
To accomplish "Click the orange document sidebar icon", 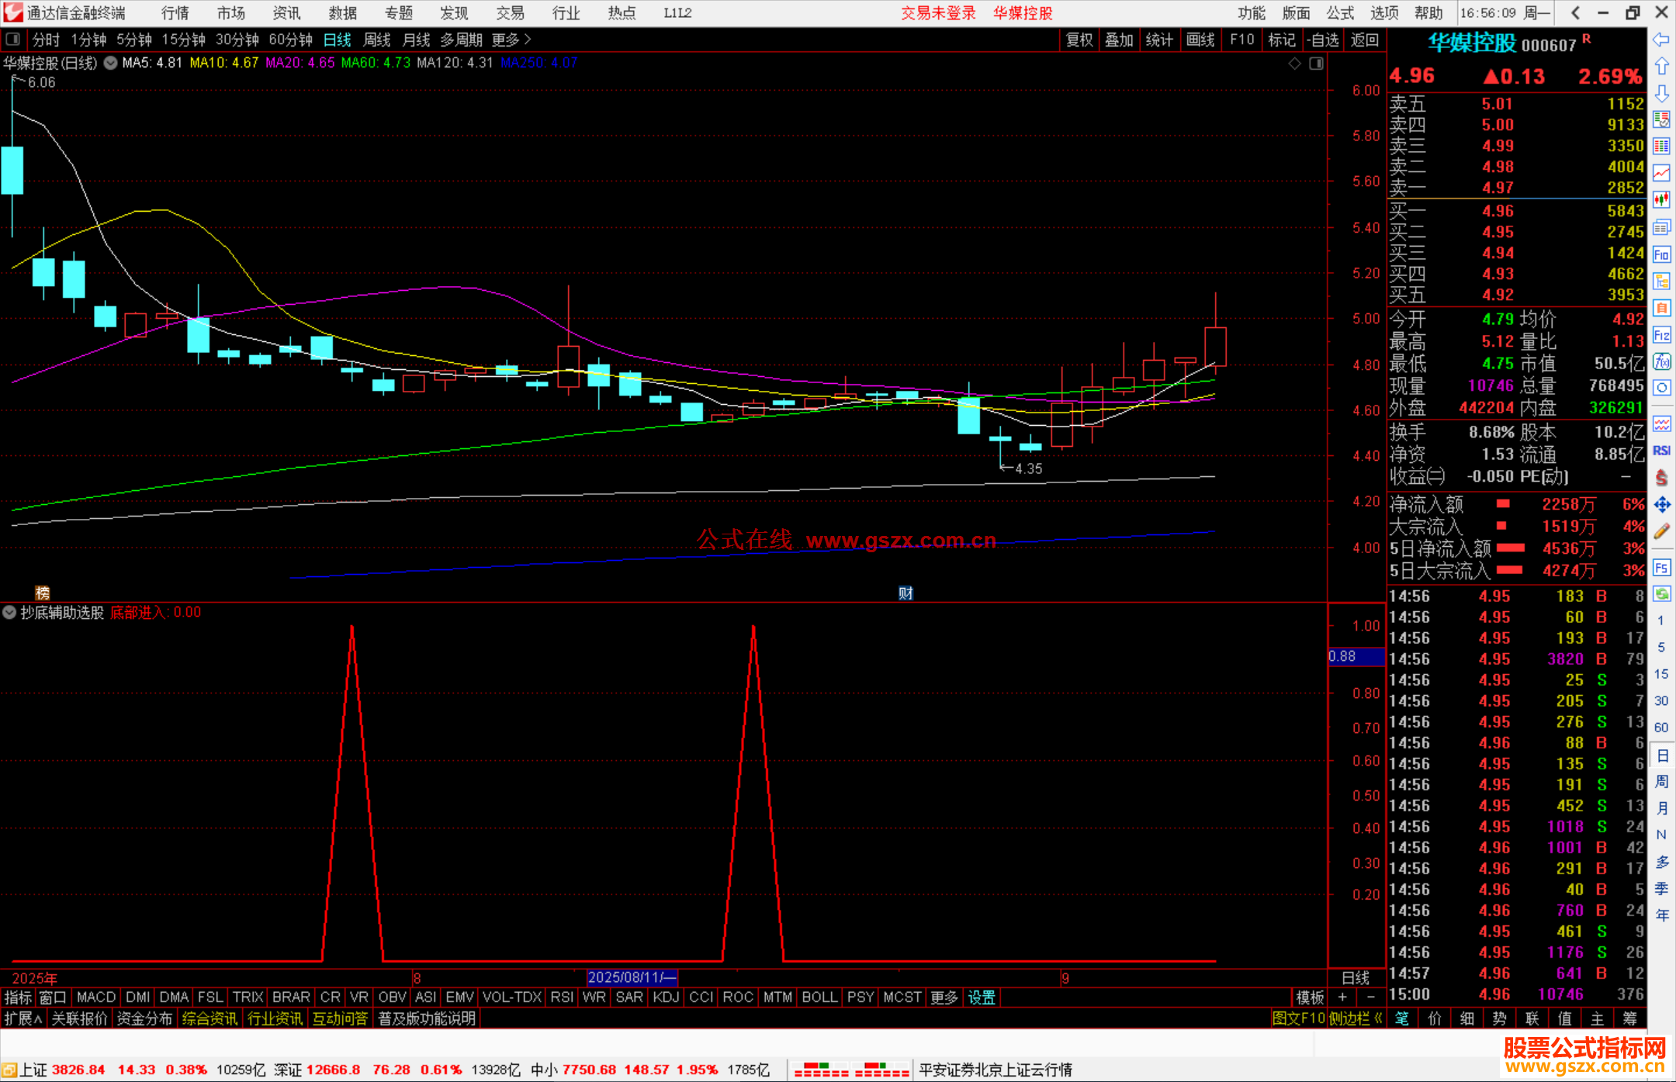I will [1661, 308].
